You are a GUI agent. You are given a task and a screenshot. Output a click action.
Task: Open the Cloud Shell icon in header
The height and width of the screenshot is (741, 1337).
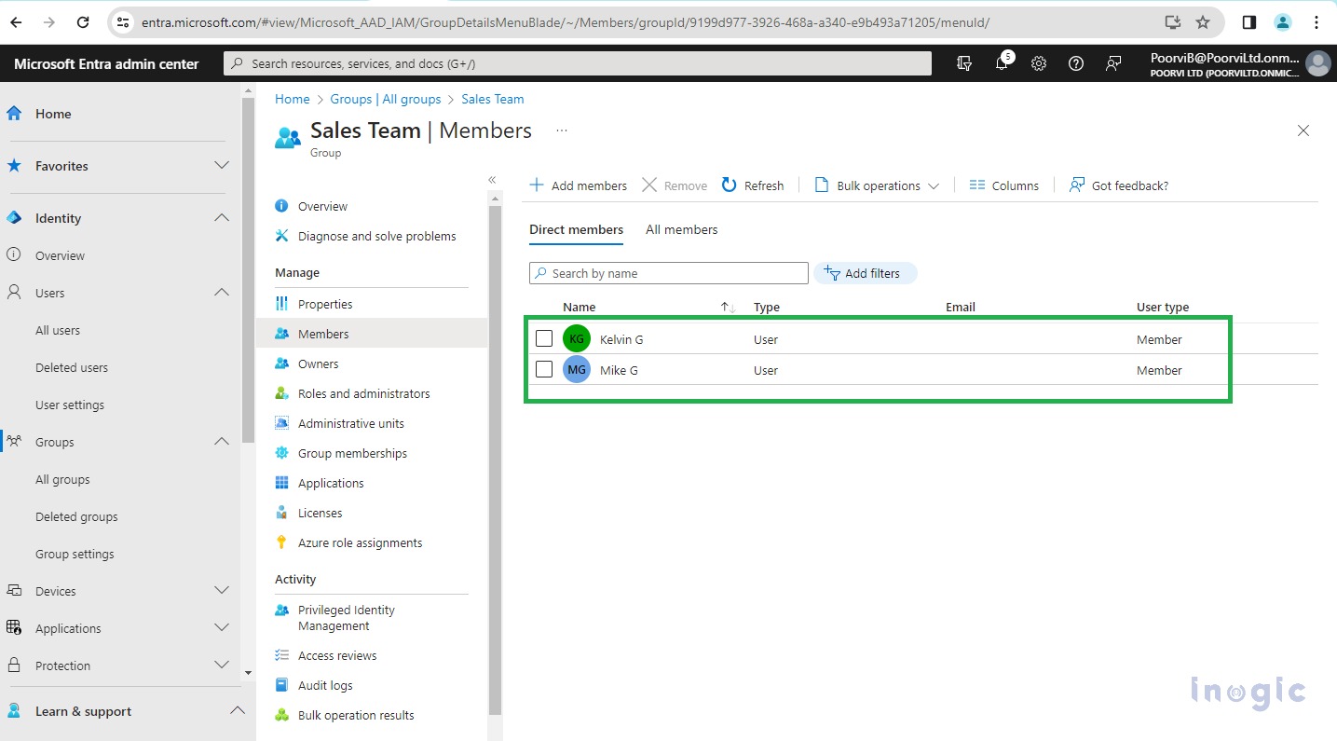click(x=964, y=63)
